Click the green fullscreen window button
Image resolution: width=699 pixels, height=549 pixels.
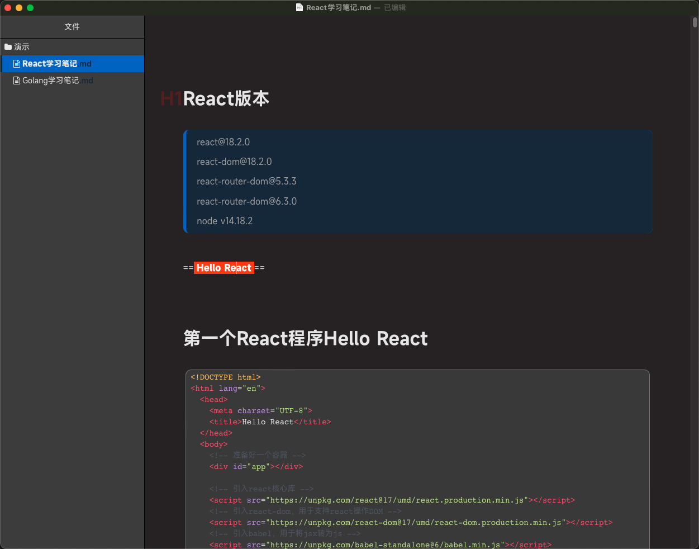click(30, 8)
